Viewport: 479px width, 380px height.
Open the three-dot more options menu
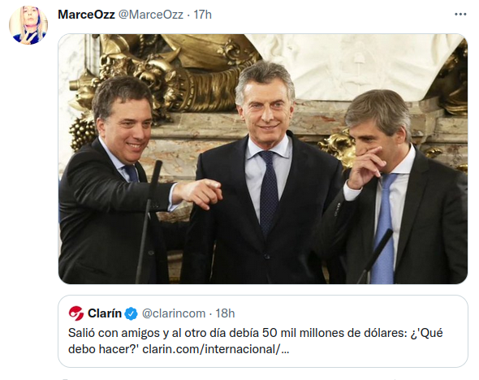(460, 15)
